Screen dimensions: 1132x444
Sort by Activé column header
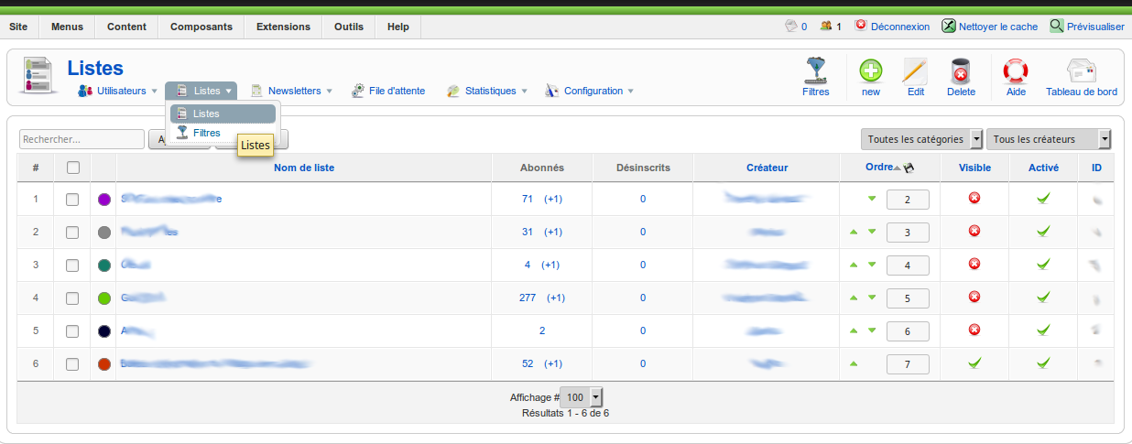[1043, 168]
